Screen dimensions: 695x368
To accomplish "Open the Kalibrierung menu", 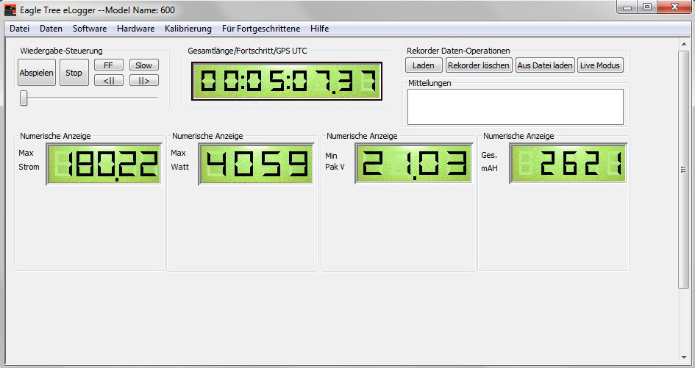I will tap(188, 29).
